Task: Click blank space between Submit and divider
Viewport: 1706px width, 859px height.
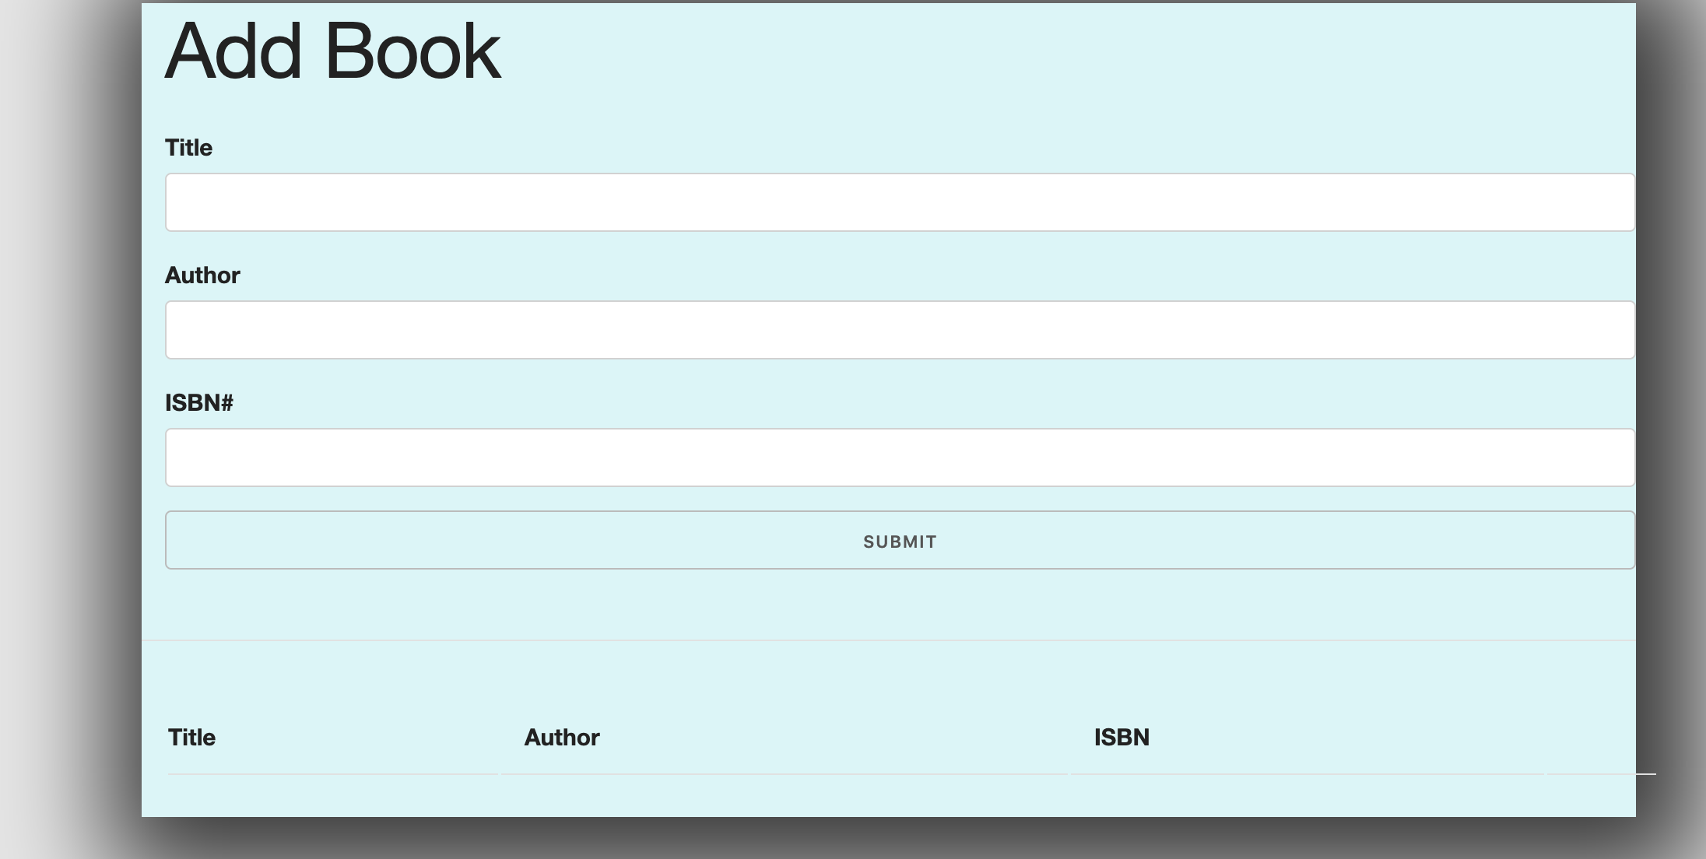Action: 887,605
